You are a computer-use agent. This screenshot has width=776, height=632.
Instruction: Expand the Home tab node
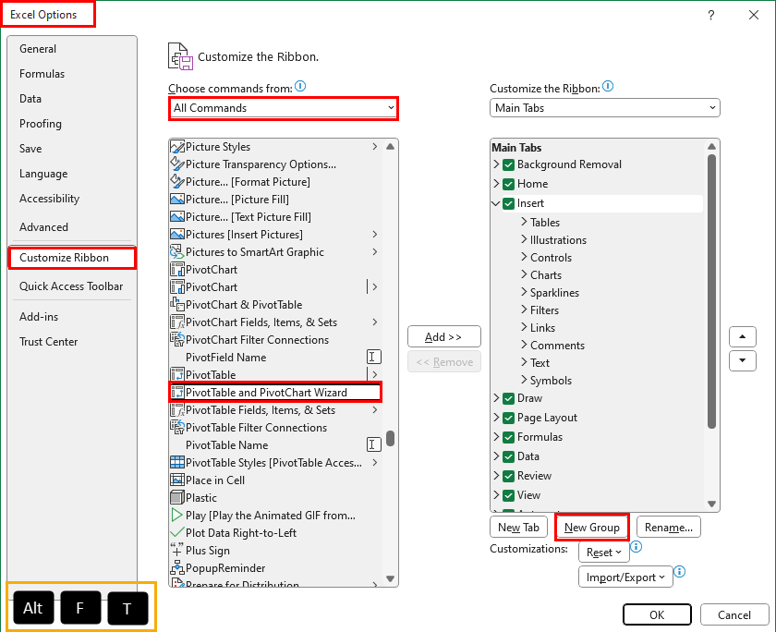[496, 184]
